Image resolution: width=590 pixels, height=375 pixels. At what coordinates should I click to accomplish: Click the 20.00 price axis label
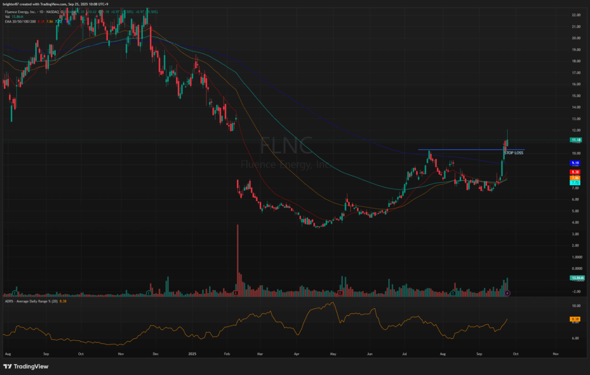[576, 38]
